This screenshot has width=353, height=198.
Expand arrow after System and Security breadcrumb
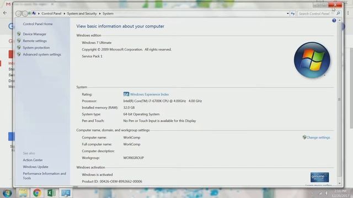coord(100,14)
